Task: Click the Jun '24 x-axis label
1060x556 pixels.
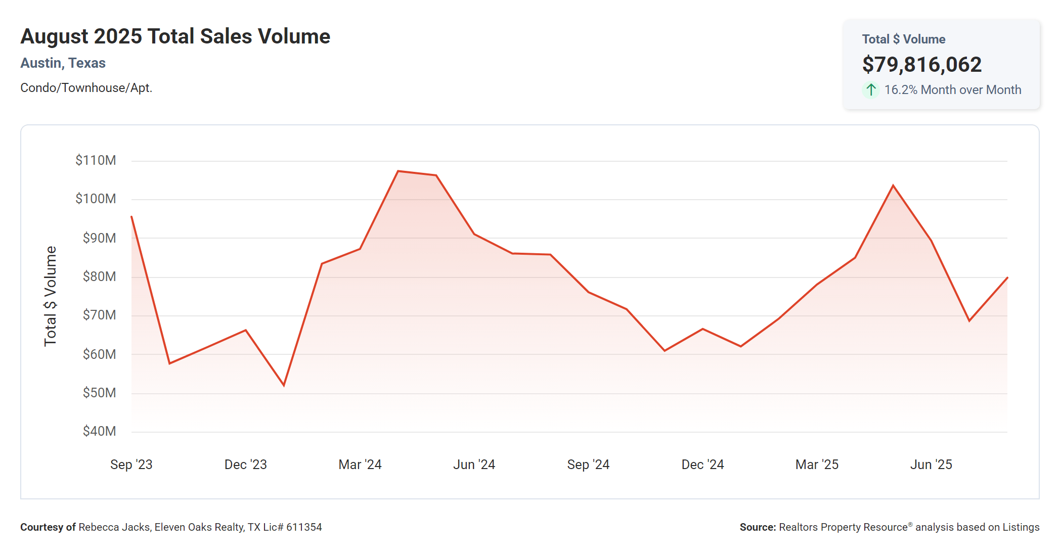Action: click(x=474, y=465)
